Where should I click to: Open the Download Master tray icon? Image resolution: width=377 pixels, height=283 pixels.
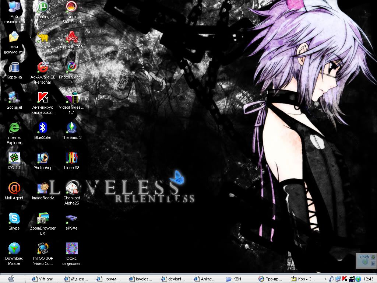(x=358, y=279)
